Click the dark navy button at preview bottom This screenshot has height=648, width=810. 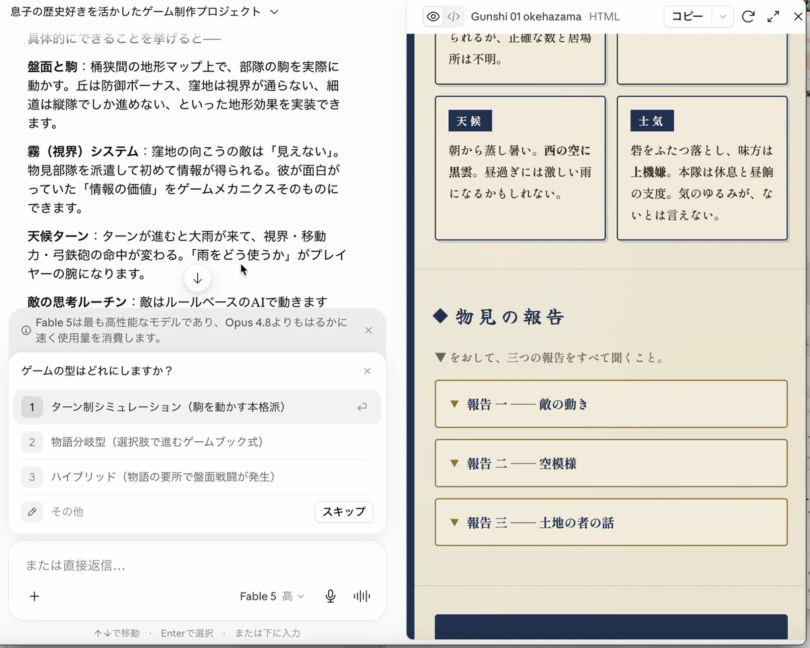(612, 626)
